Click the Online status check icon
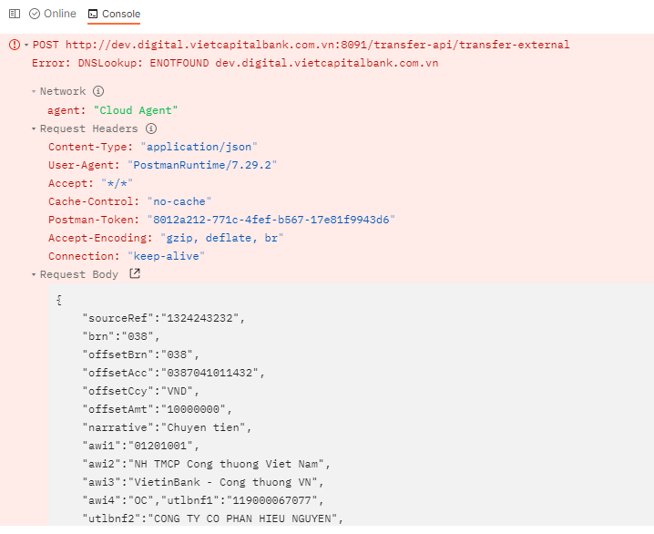The width and height of the screenshot is (654, 534). coord(35,14)
